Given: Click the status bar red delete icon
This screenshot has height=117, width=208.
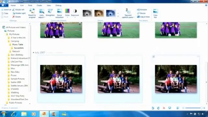Looking at the screenshot, I should [x=164, y=108].
